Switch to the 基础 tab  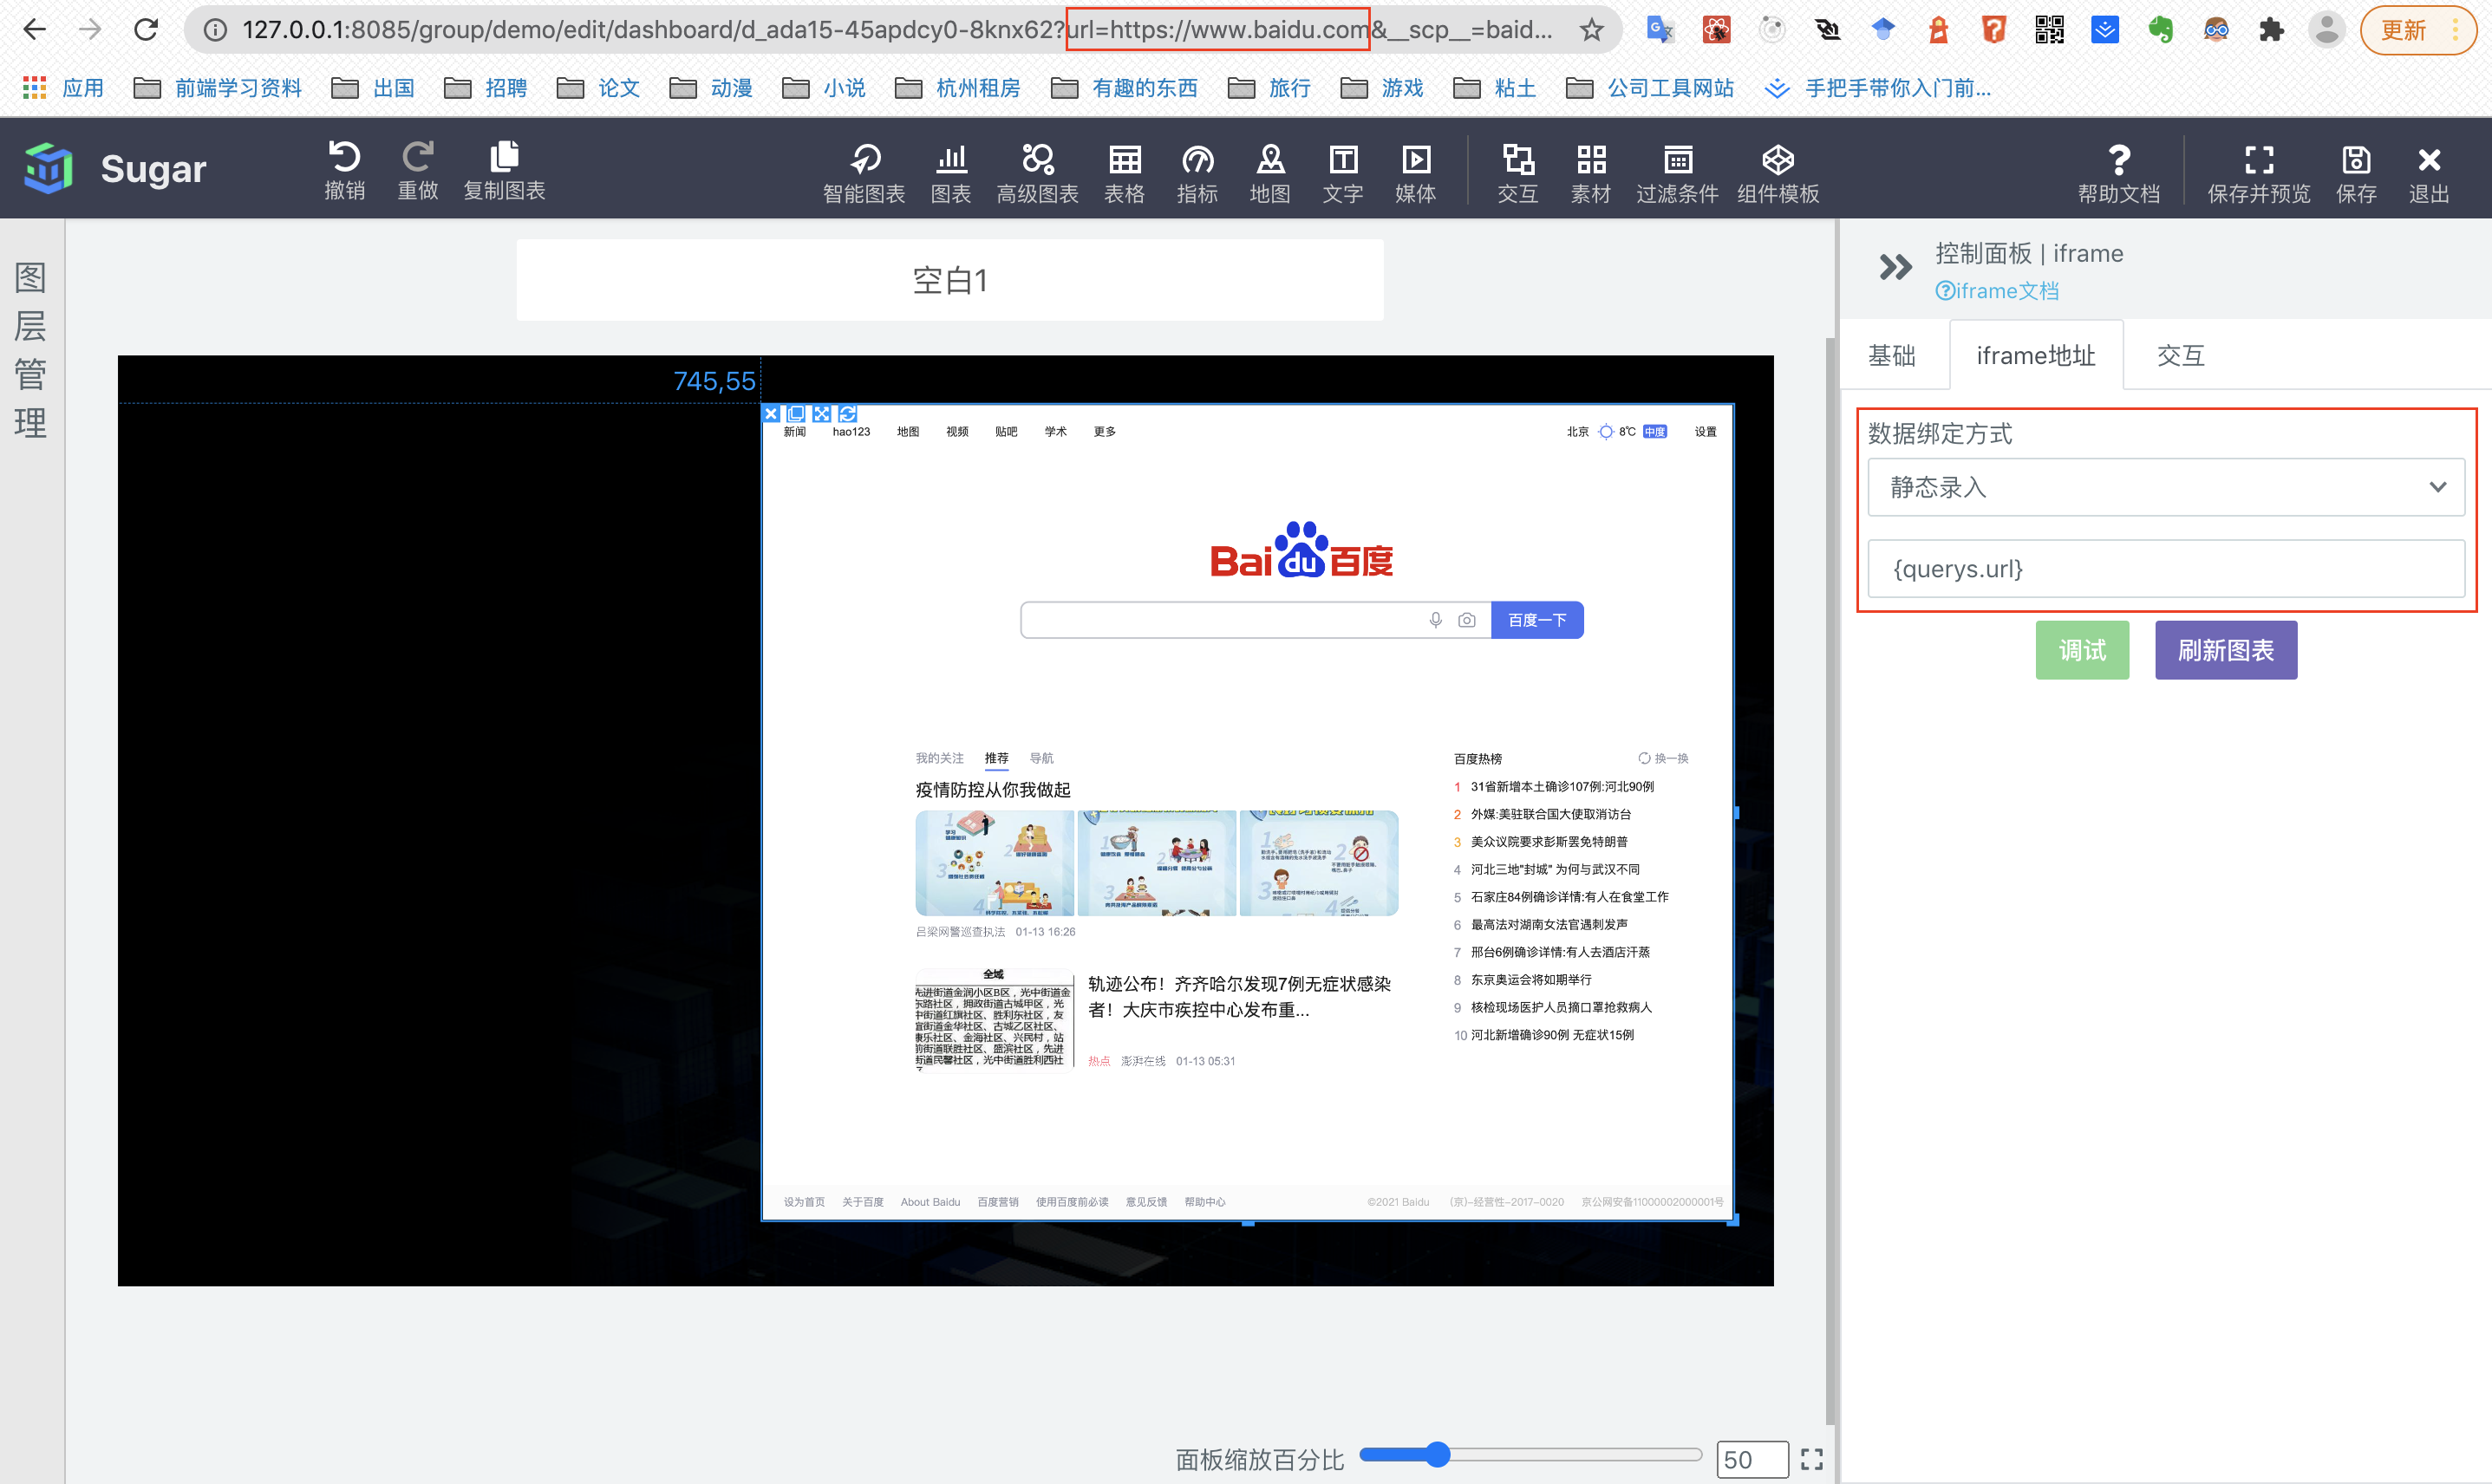pos(1892,356)
